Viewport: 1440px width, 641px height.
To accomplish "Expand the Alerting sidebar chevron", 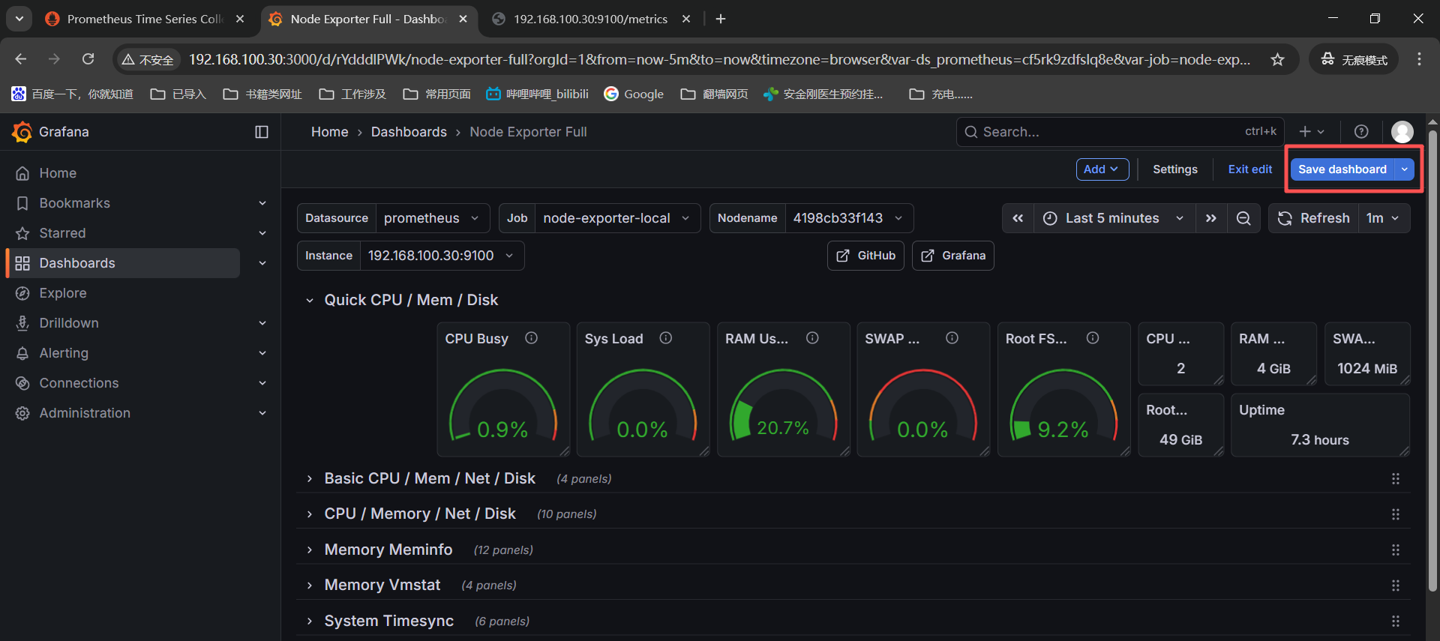I will click(262, 353).
